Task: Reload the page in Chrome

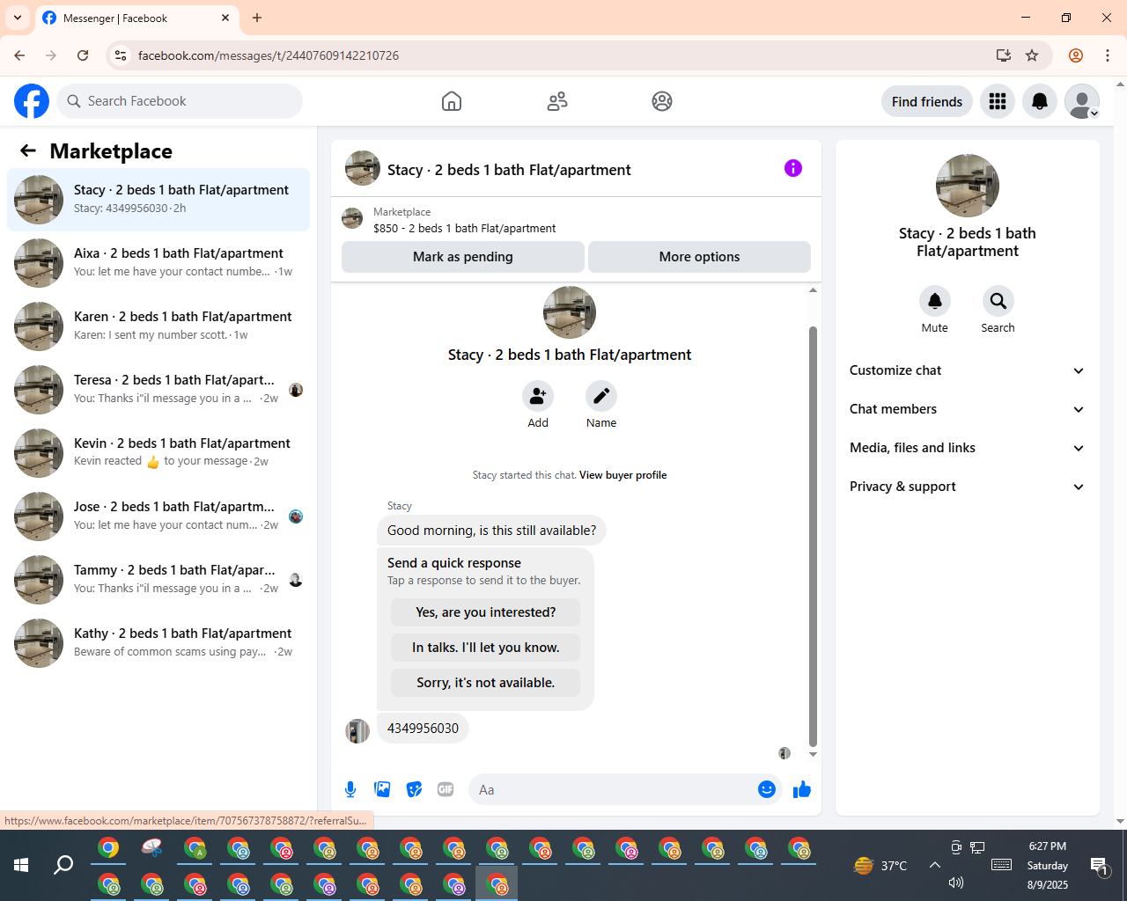Action: coord(83,55)
